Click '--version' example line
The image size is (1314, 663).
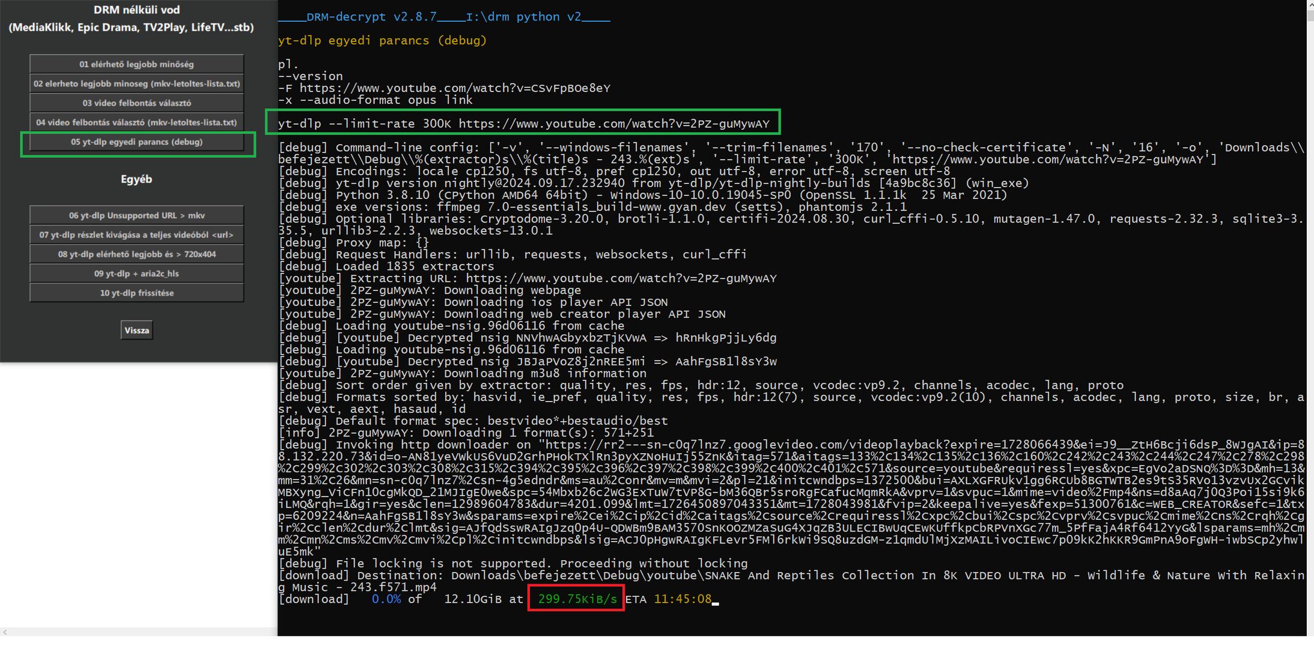pos(311,76)
